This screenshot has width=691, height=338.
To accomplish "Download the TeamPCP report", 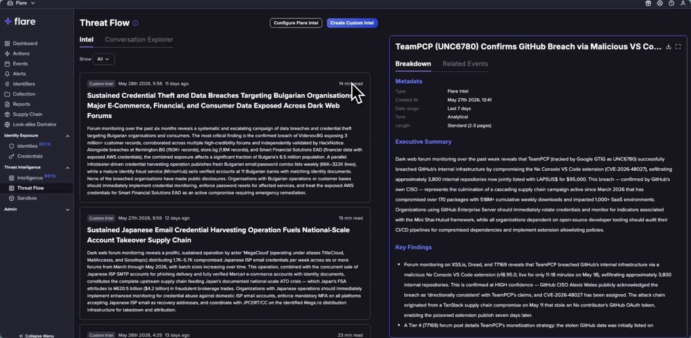I will coord(668,47).
